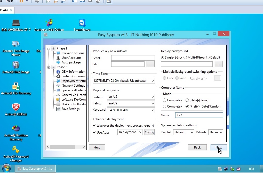The height and width of the screenshot is (173, 263).
Task: Click the tree scrollbar right arrow
Action: pyautogui.click(x=84, y=147)
